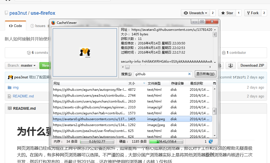
Task: Click the forks count 2 next to Fork
Action: pos(264,13)
